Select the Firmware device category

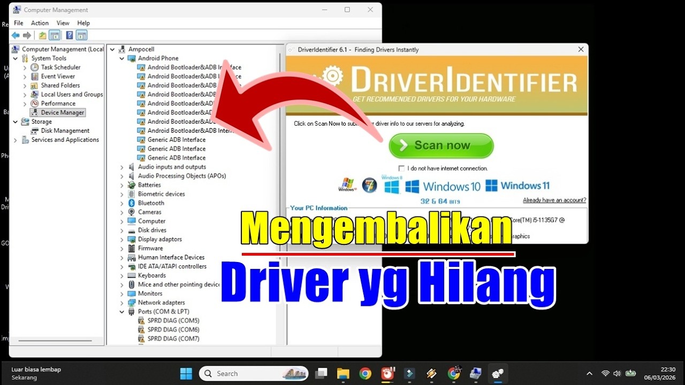(150, 249)
